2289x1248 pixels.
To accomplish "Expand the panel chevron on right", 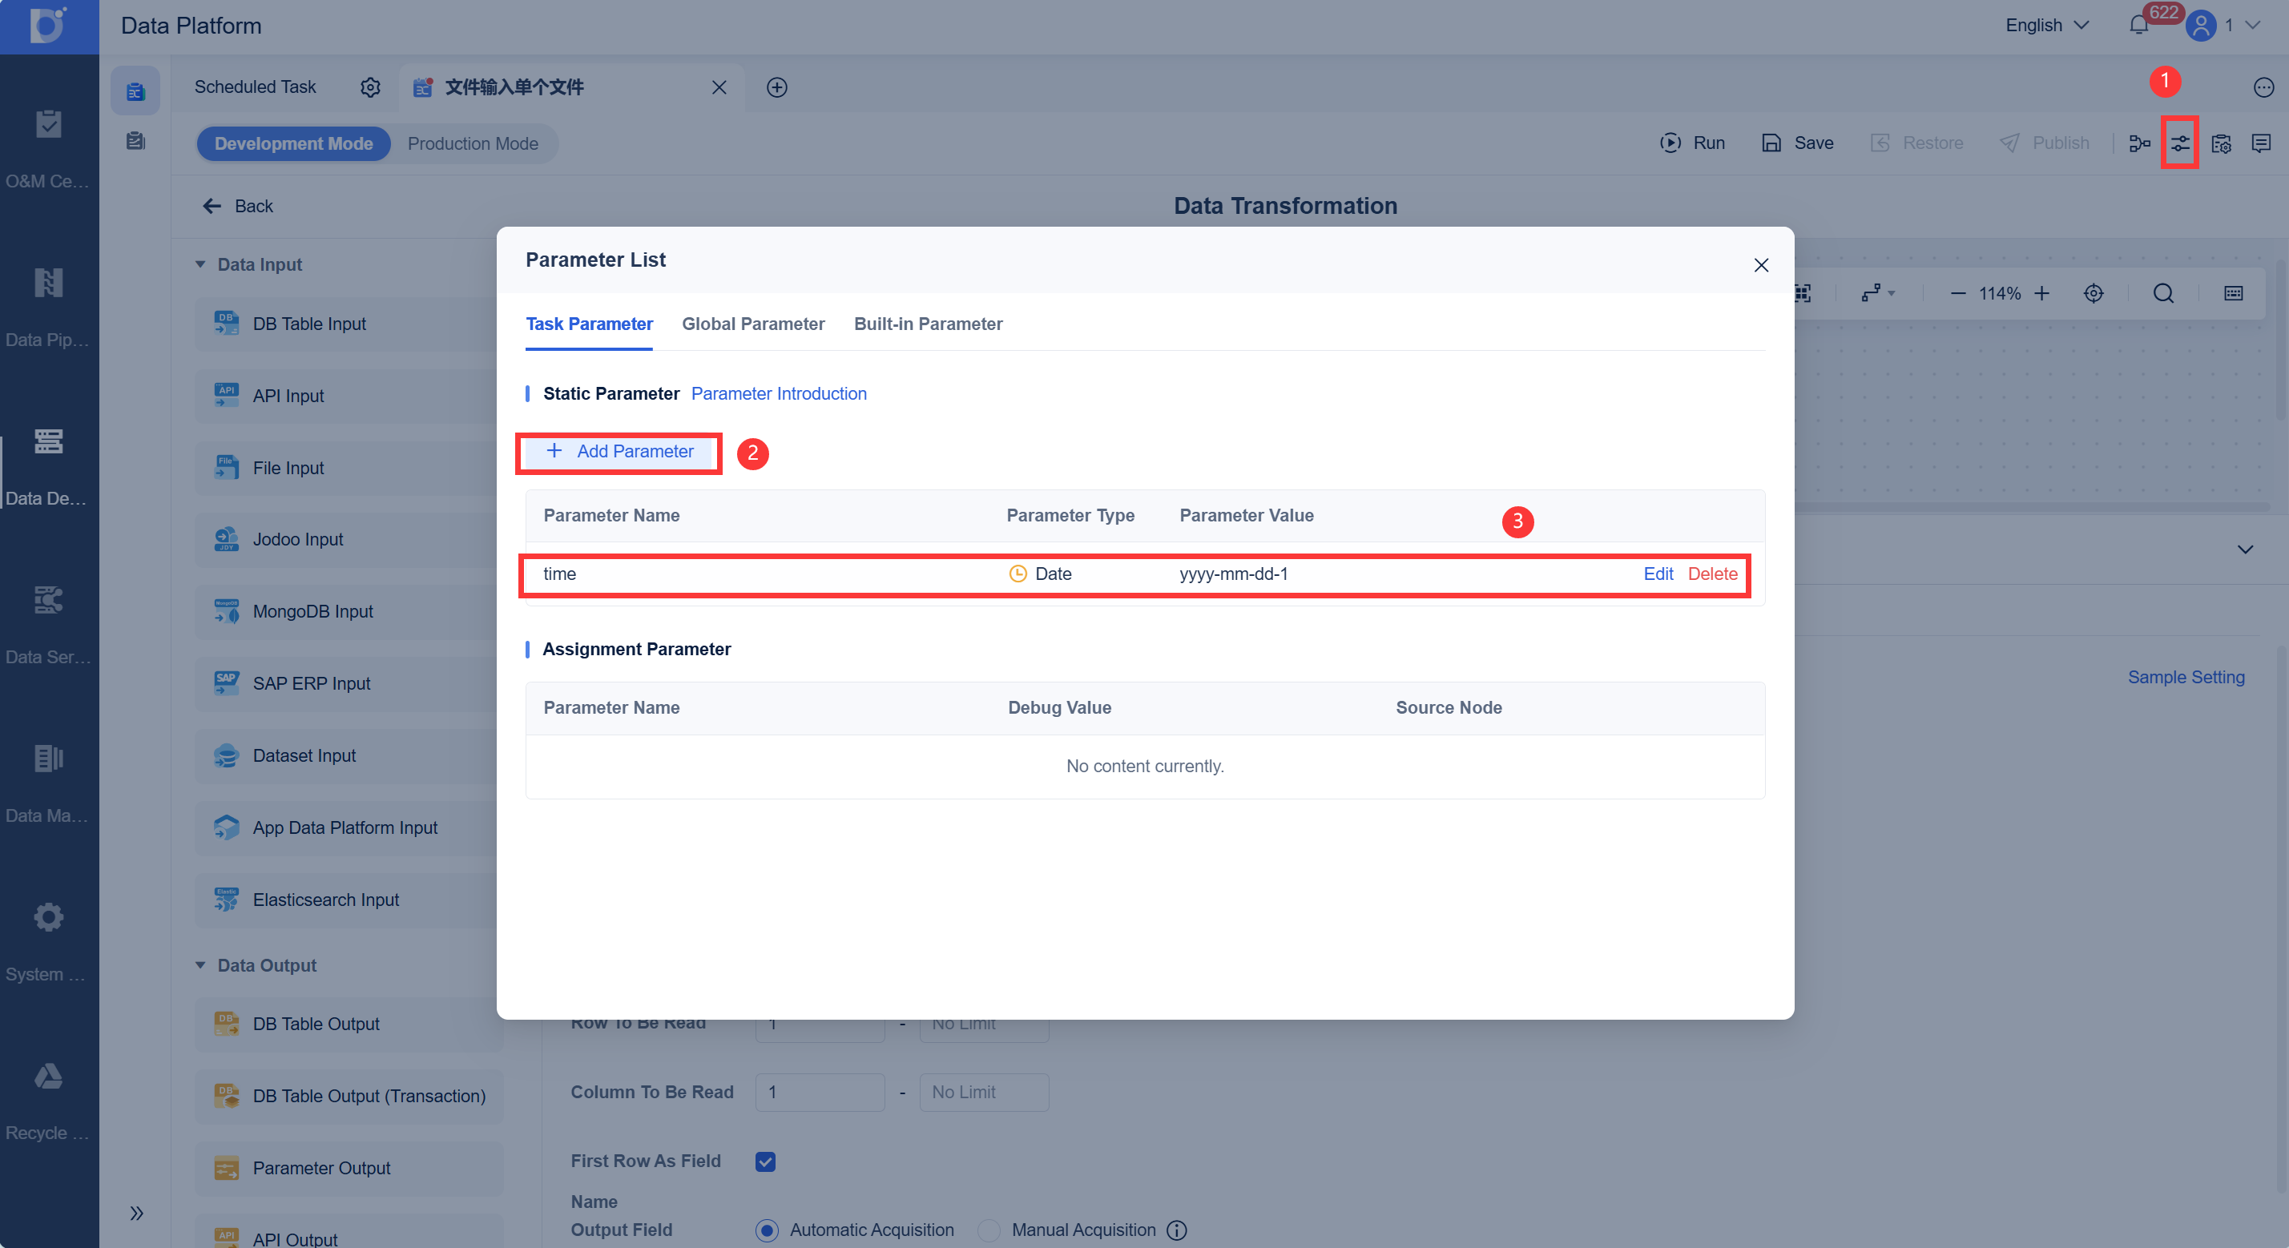I will click(x=2245, y=549).
